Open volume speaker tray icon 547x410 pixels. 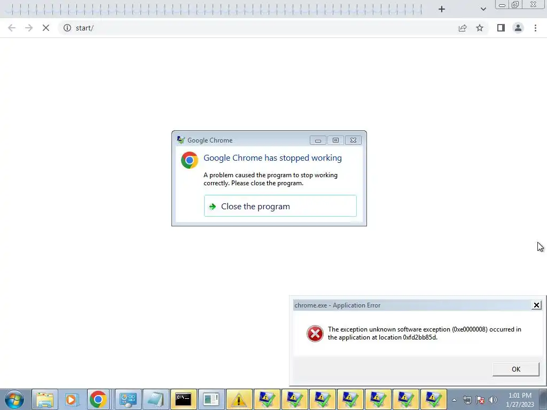[493, 400]
